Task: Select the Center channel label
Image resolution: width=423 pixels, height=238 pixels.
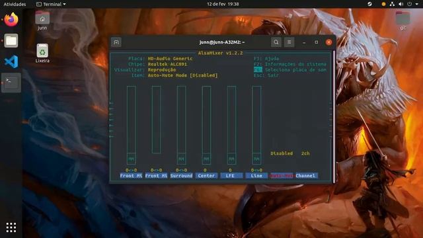Action: (206, 176)
